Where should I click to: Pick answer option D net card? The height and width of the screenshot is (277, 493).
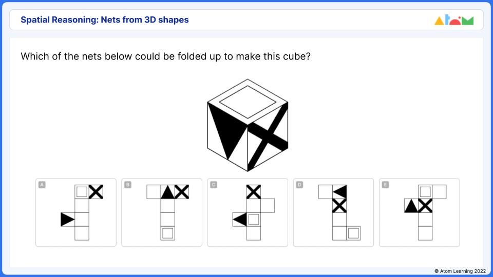click(333, 212)
